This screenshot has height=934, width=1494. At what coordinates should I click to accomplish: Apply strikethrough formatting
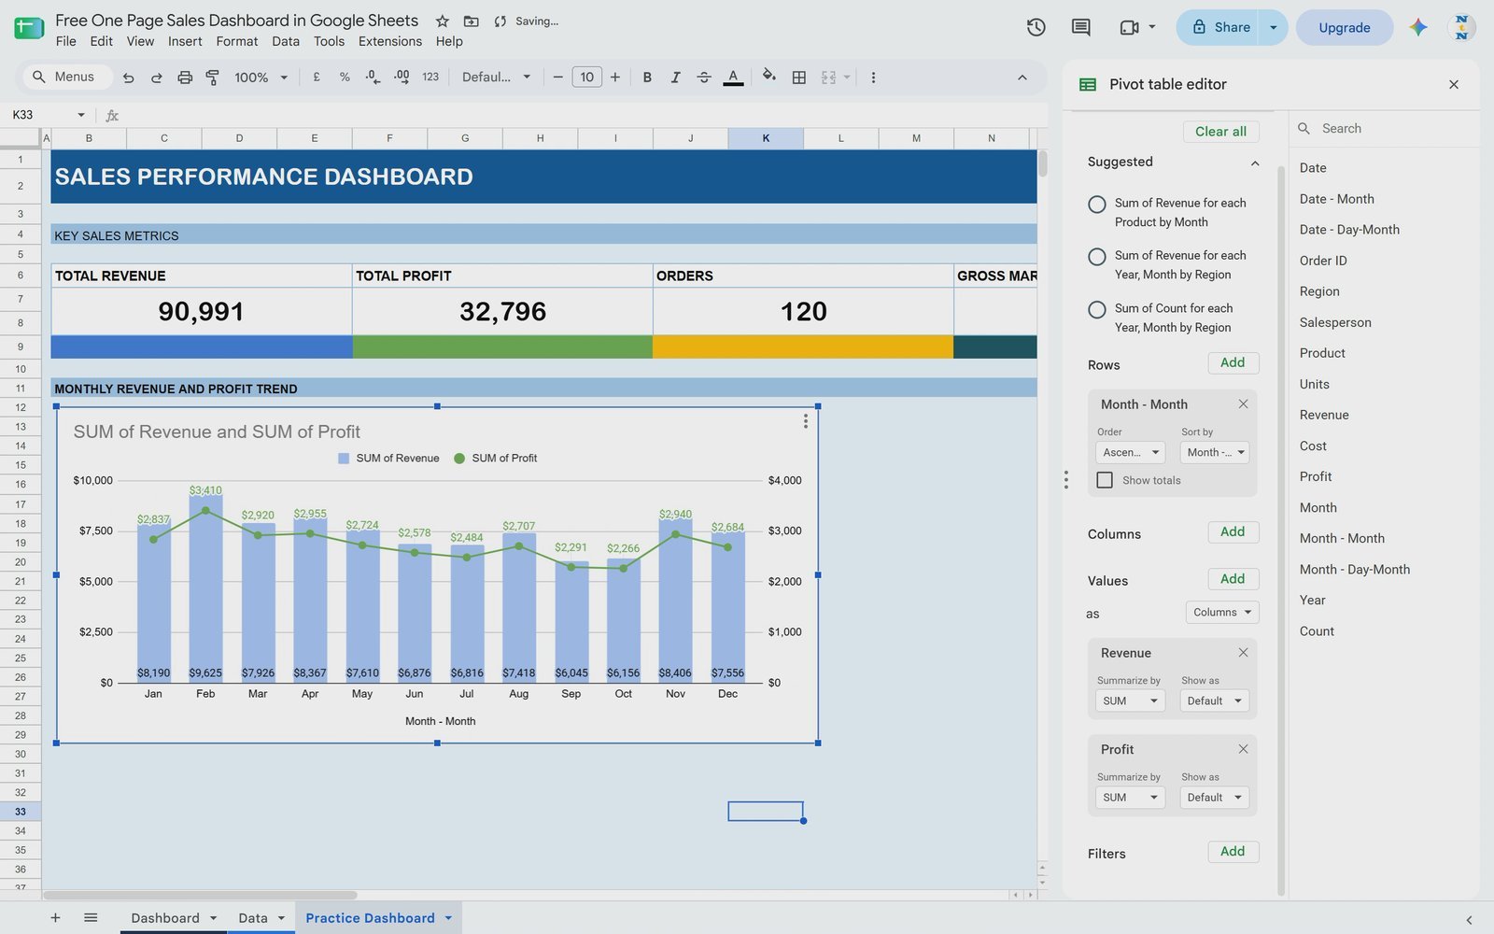point(704,78)
